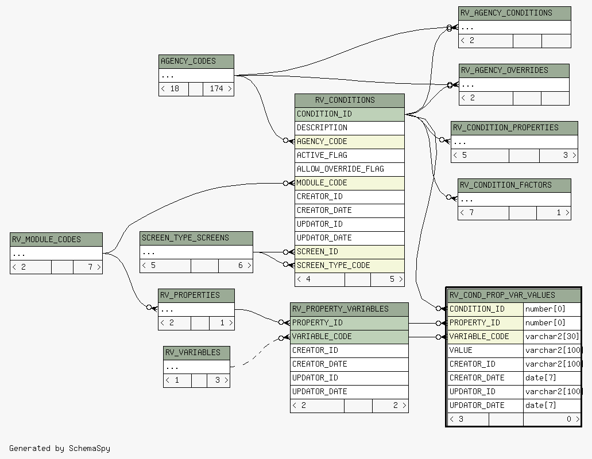Open the RV_MODULE_CODES table header
Screen dimensions: 592x459
[x=56, y=239]
